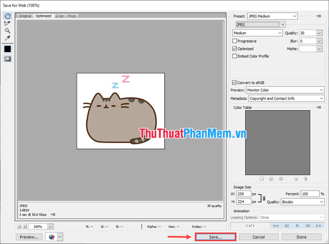Uncheck Convert to sRGB checkbox
The height and width of the screenshot is (244, 329).
tap(234, 83)
